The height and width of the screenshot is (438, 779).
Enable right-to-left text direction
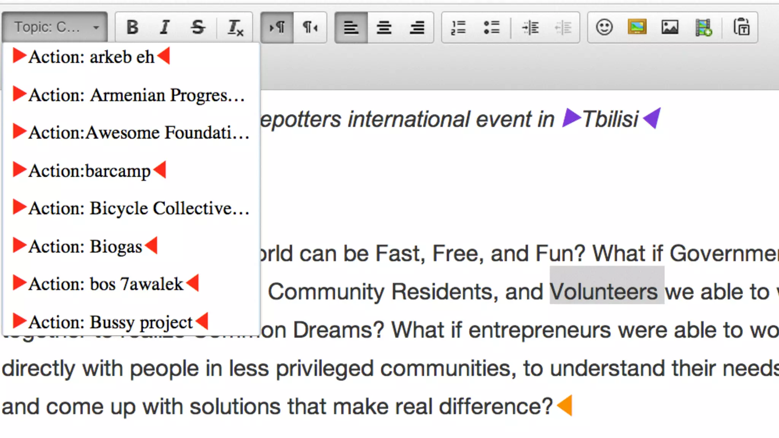[310, 27]
